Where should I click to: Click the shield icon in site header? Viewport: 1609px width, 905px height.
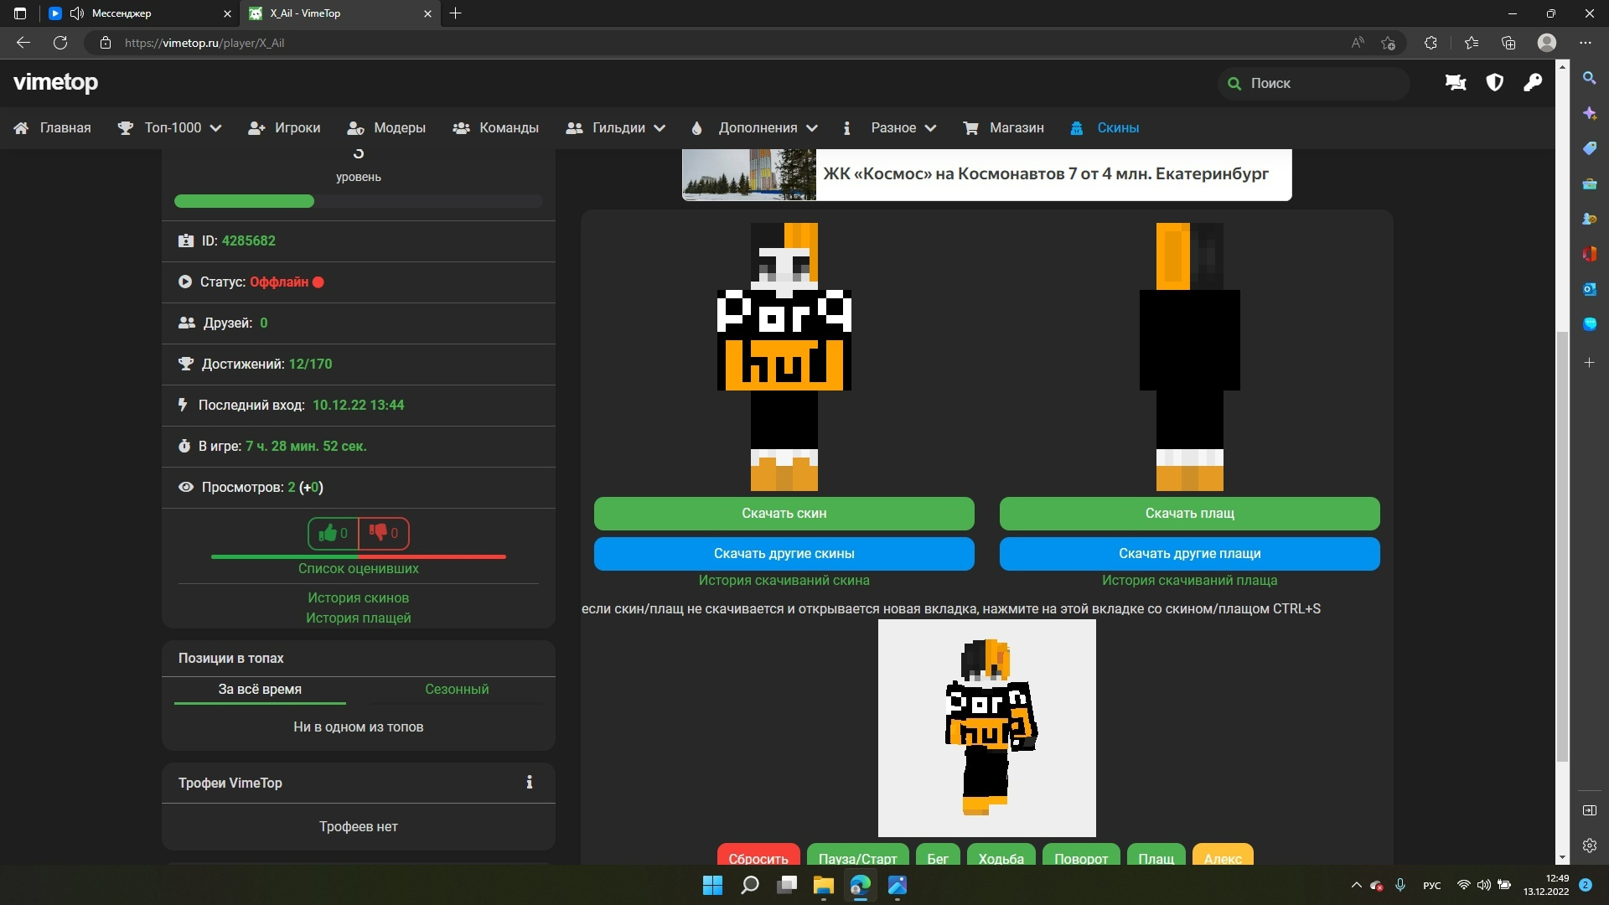click(x=1494, y=82)
